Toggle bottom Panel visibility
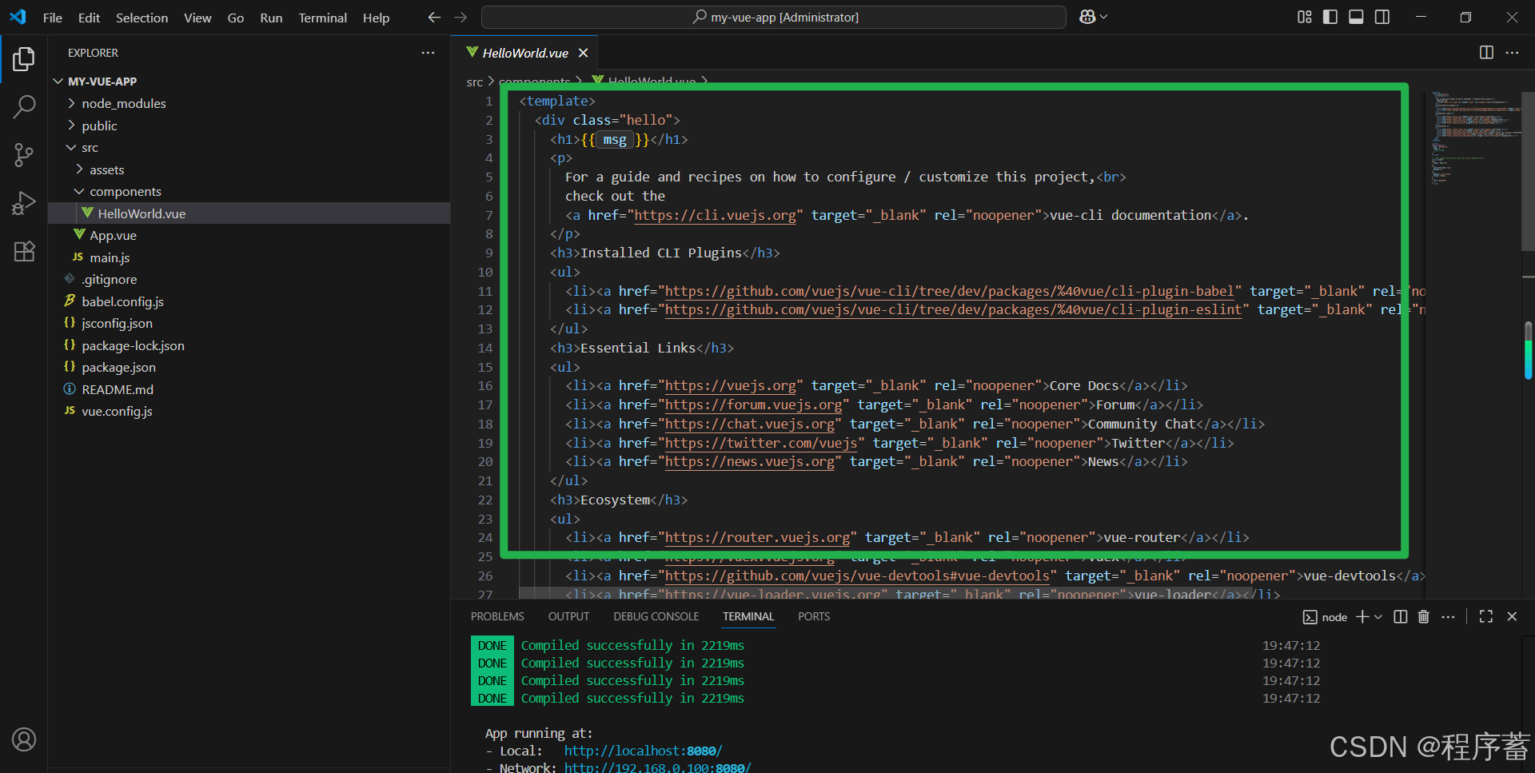This screenshot has width=1535, height=773. [1356, 17]
